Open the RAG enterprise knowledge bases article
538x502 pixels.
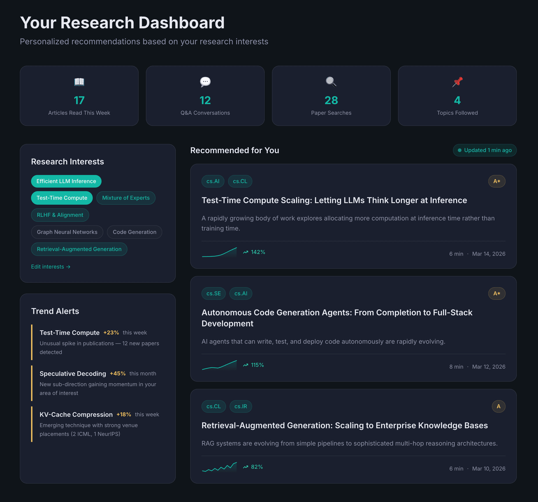[344, 425]
